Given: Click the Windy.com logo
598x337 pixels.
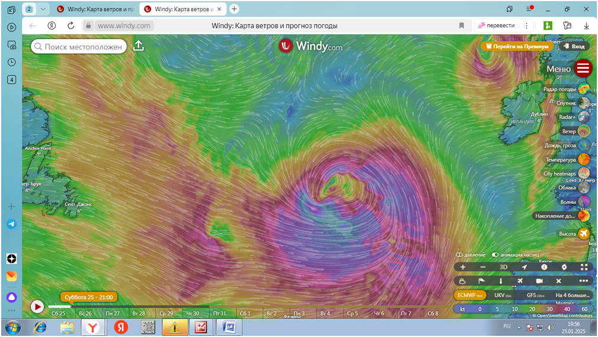Looking at the screenshot, I should [311, 46].
